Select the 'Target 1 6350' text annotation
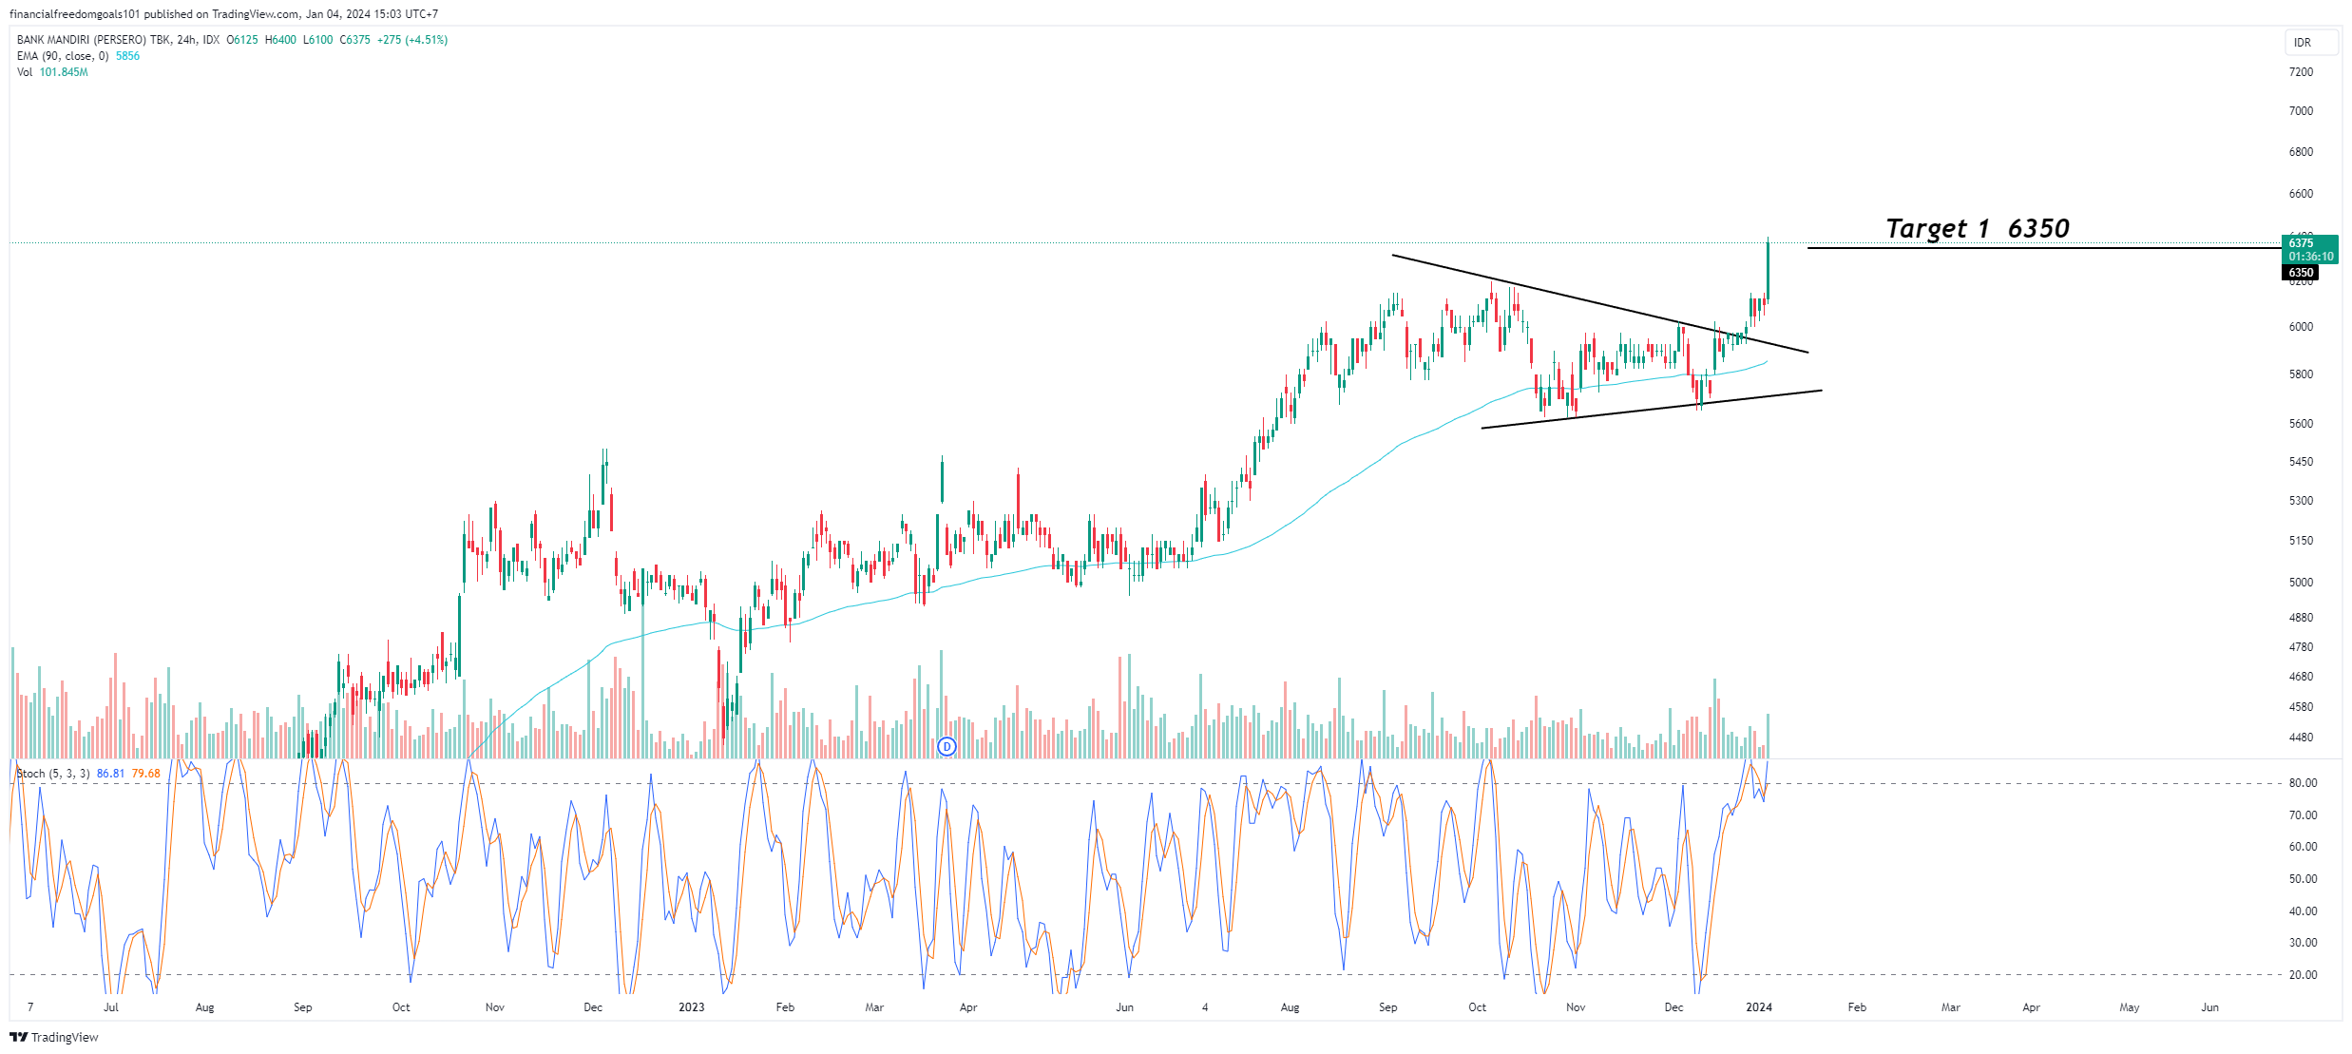 pyautogui.click(x=1978, y=229)
